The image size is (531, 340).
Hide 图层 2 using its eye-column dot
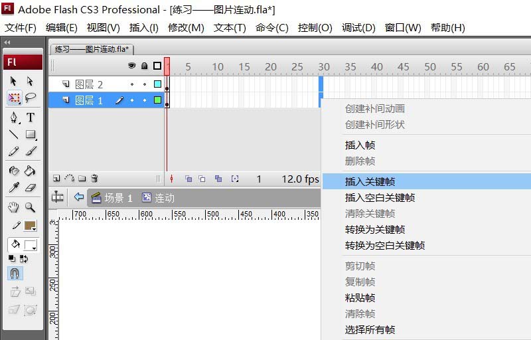pyautogui.click(x=132, y=84)
